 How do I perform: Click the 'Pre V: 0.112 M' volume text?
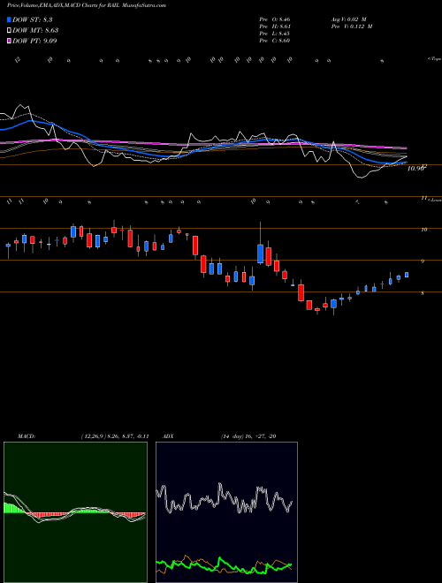click(352, 26)
